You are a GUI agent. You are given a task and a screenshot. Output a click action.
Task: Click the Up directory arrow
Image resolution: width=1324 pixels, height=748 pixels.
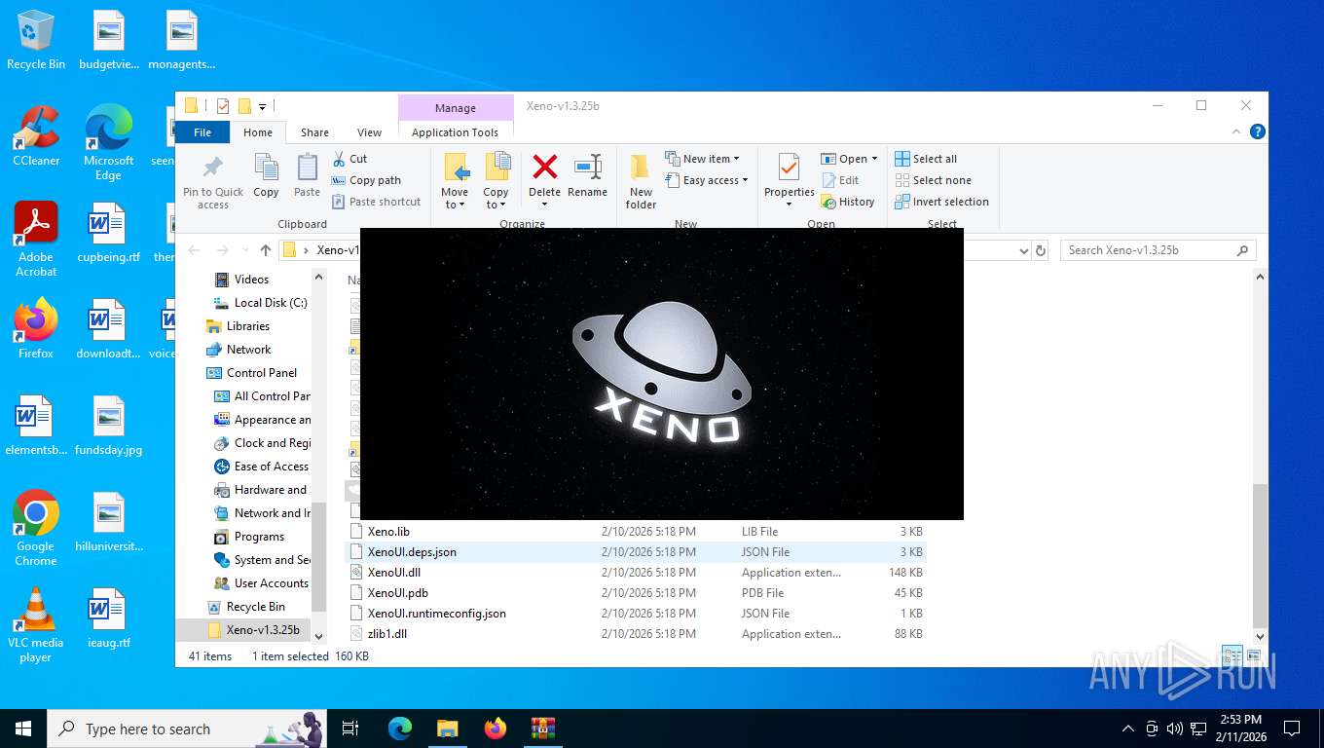(266, 250)
